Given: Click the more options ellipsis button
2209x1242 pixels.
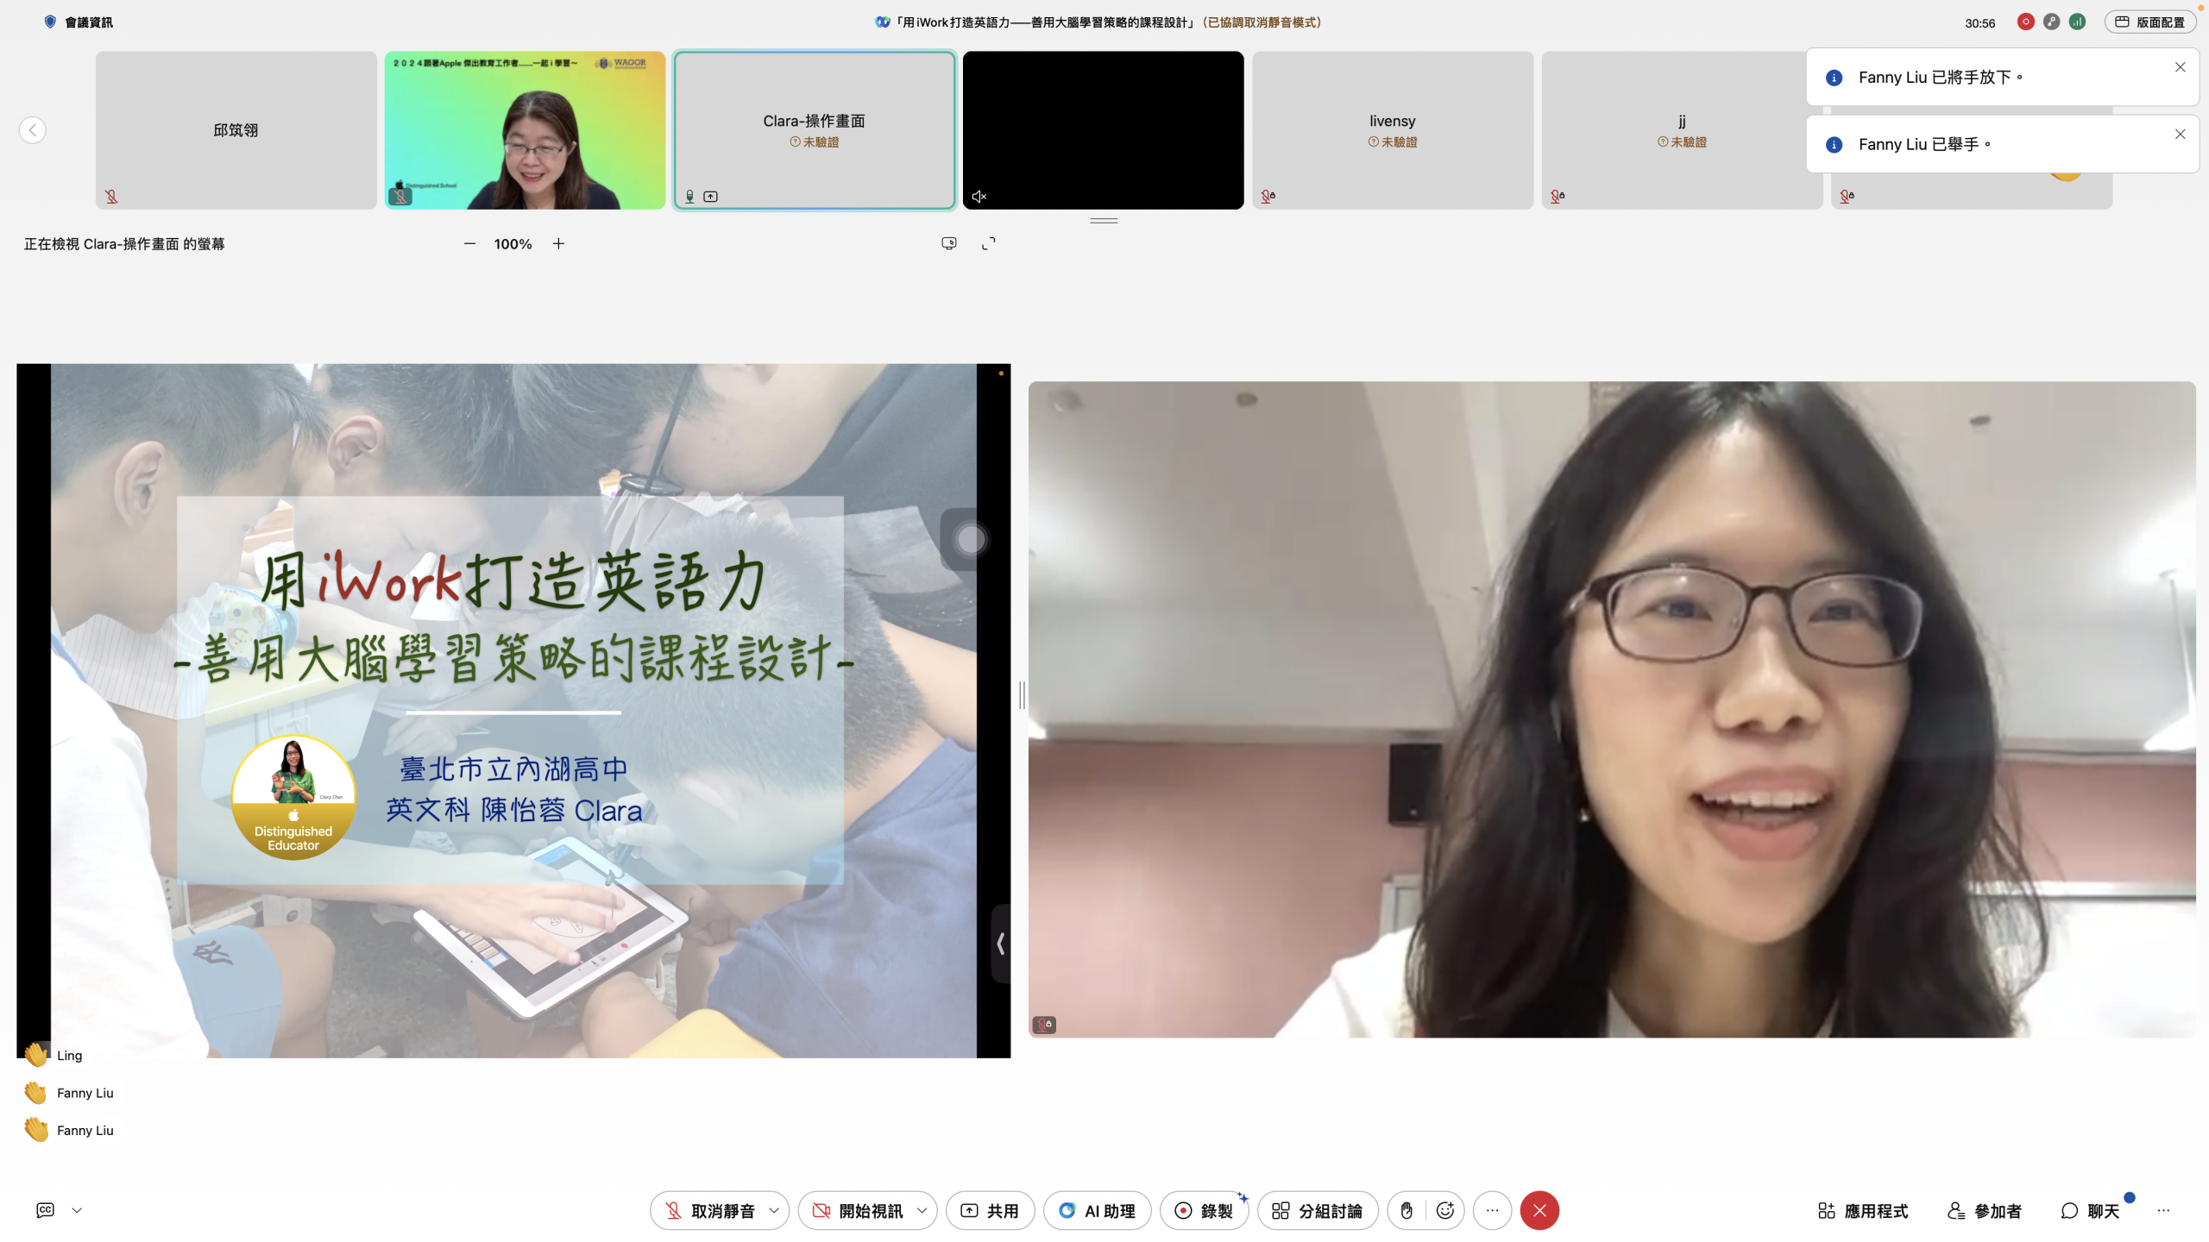Looking at the screenshot, I should pyautogui.click(x=1492, y=1211).
